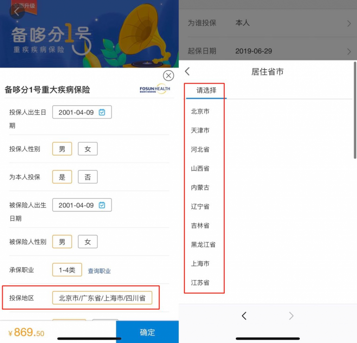Select 男 for 投保人性别
Image resolution: width=357 pixels, height=343 pixels.
pyautogui.click(x=62, y=149)
